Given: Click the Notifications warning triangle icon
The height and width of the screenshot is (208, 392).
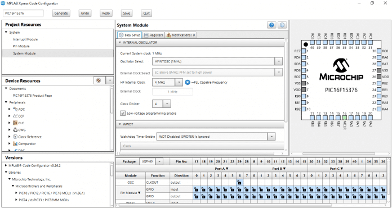Looking at the screenshot, I should pyautogui.click(x=169, y=35).
